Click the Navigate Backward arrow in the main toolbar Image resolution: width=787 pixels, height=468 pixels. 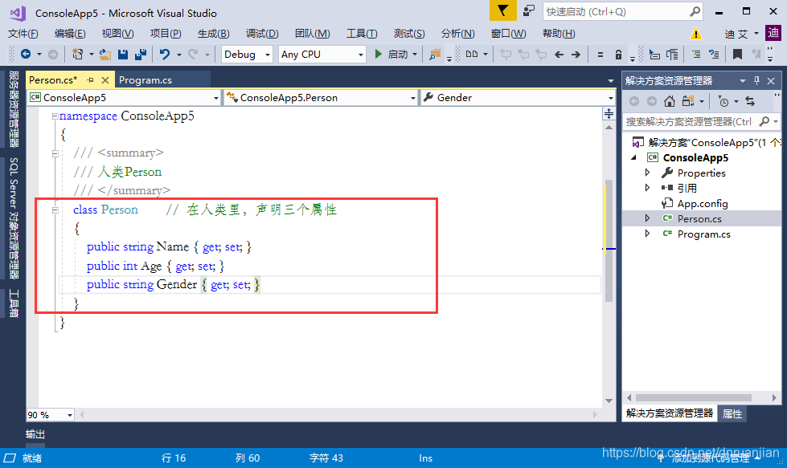point(26,54)
